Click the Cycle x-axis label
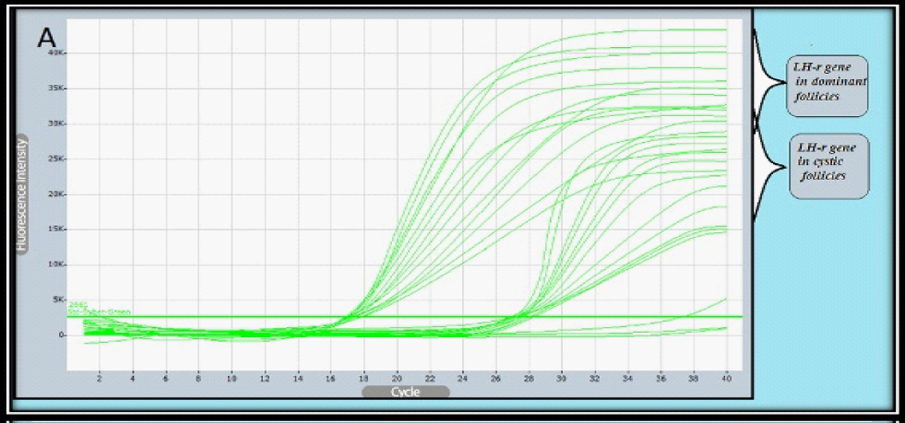 (405, 392)
